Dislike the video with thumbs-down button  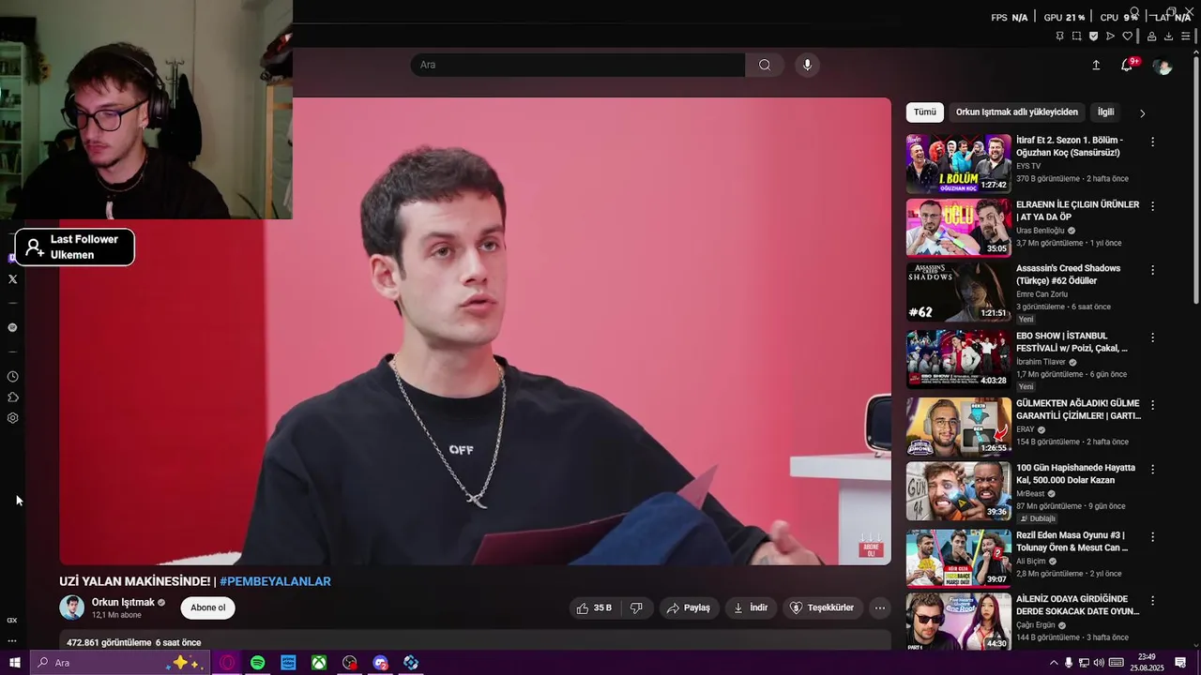pyautogui.click(x=636, y=607)
